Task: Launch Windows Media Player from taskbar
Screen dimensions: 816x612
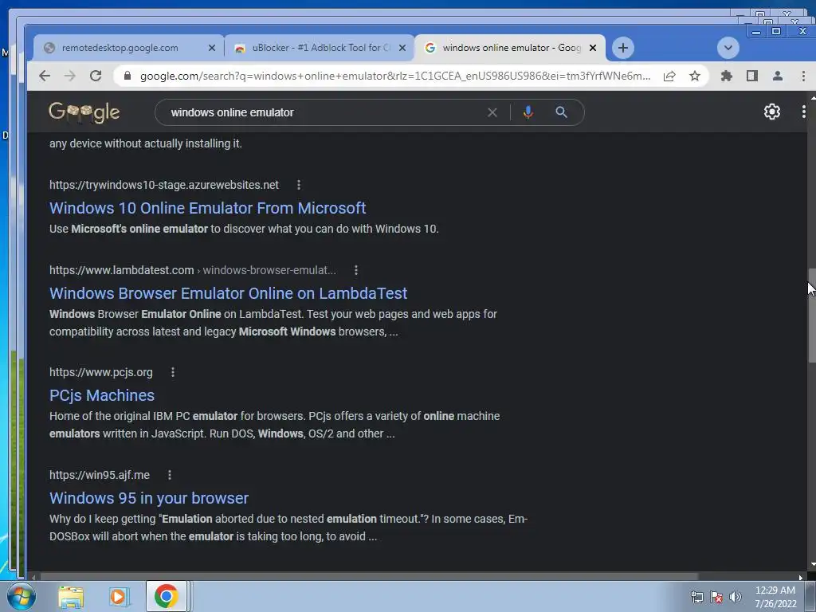Action: pyautogui.click(x=119, y=596)
